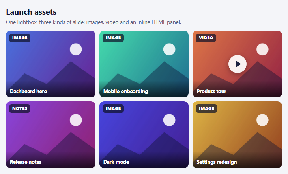288x174 pixels.
Task: Click the IMAGE badge on Dashboard hero
Action: [x=20, y=38]
